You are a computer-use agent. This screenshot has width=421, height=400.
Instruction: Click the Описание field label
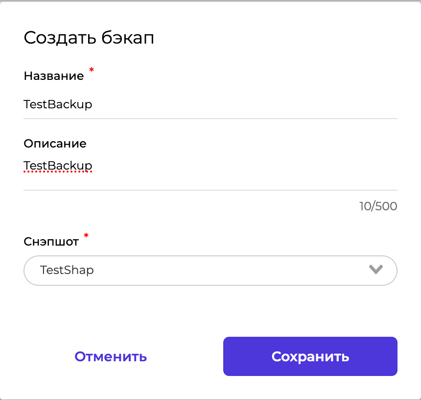[x=55, y=144]
